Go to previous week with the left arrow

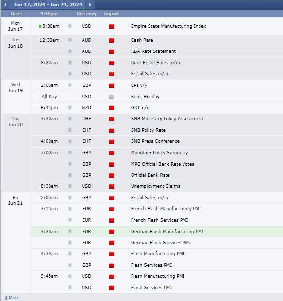click(x=5, y=4)
